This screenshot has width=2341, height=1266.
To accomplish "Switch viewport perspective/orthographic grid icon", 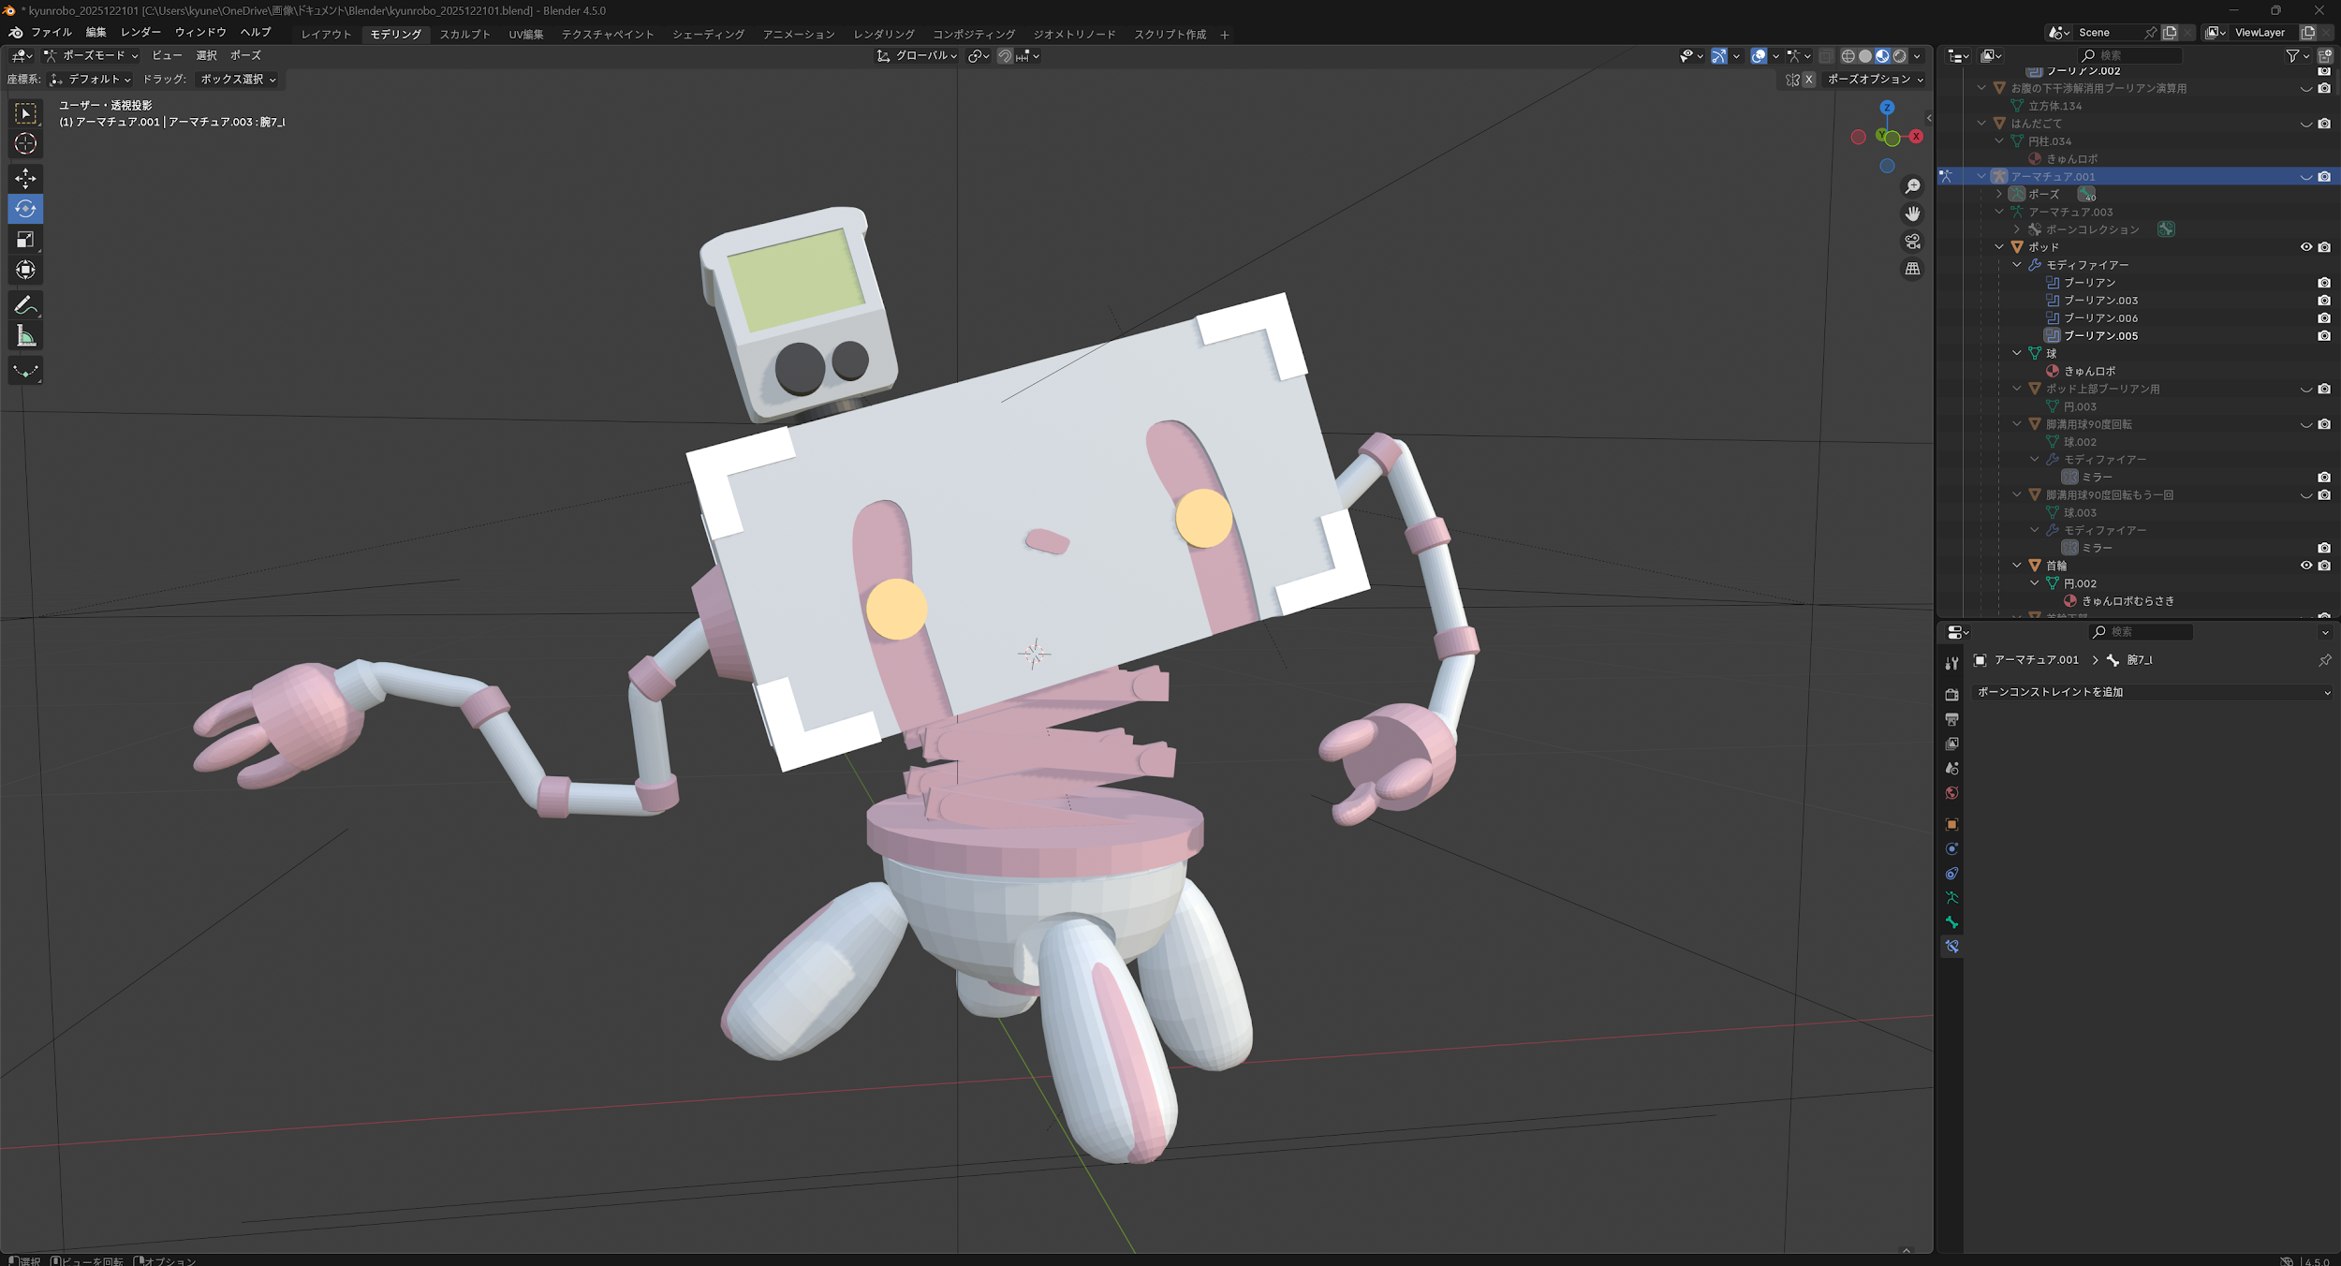I will [x=1912, y=269].
